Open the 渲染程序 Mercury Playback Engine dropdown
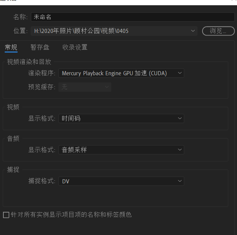237x235 pixels. pos(116,73)
